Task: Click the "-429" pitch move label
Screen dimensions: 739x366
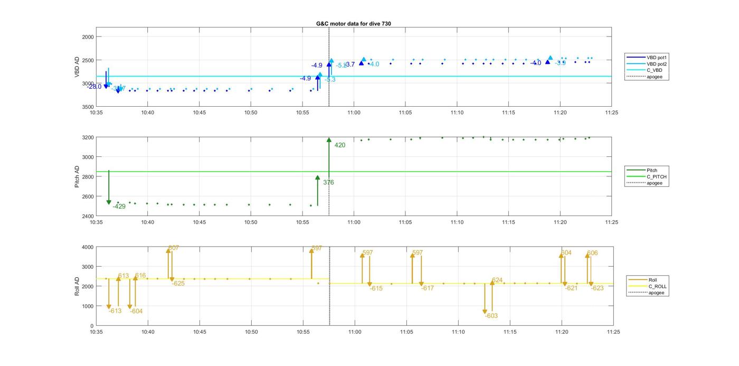Action: (119, 207)
